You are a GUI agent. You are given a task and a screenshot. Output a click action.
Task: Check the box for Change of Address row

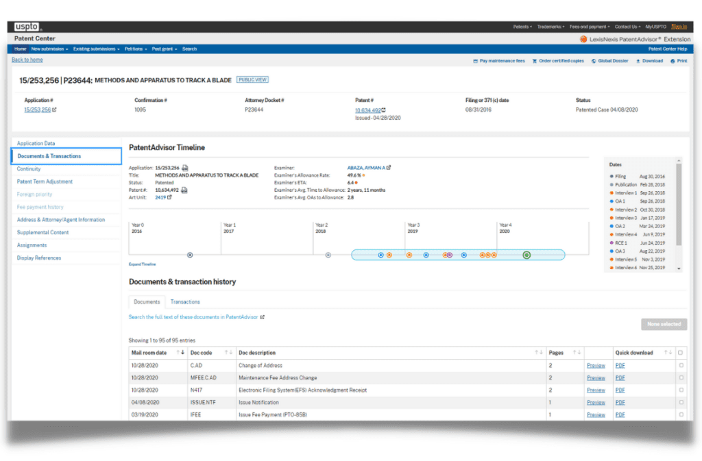pyautogui.click(x=680, y=366)
